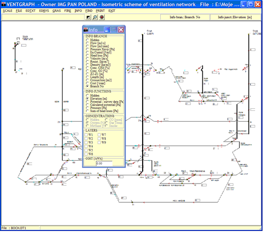Screen dimensions: 263x232
Task: Enable layer W8 checkbox
Action: [x=99, y=138]
